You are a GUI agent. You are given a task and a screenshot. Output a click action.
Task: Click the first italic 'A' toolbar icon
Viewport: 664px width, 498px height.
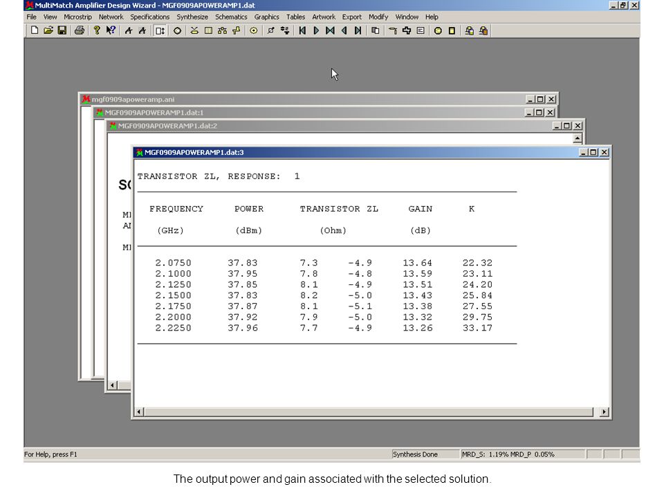point(129,30)
